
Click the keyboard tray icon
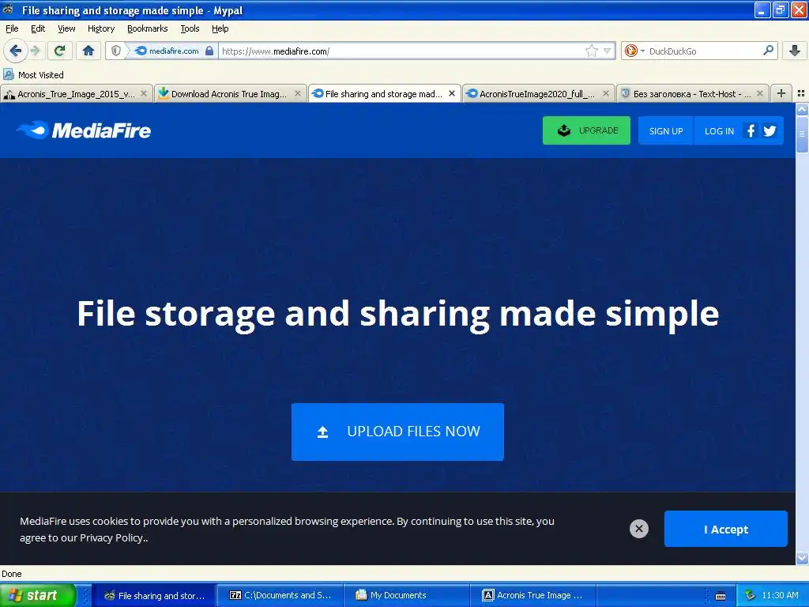721,596
